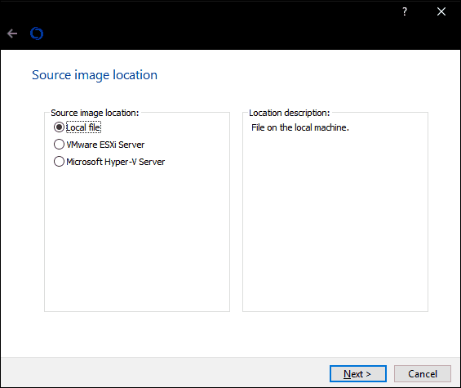Click the gray footer bar left of Next
Viewport: 461px width, 388px height.
pos(165,372)
